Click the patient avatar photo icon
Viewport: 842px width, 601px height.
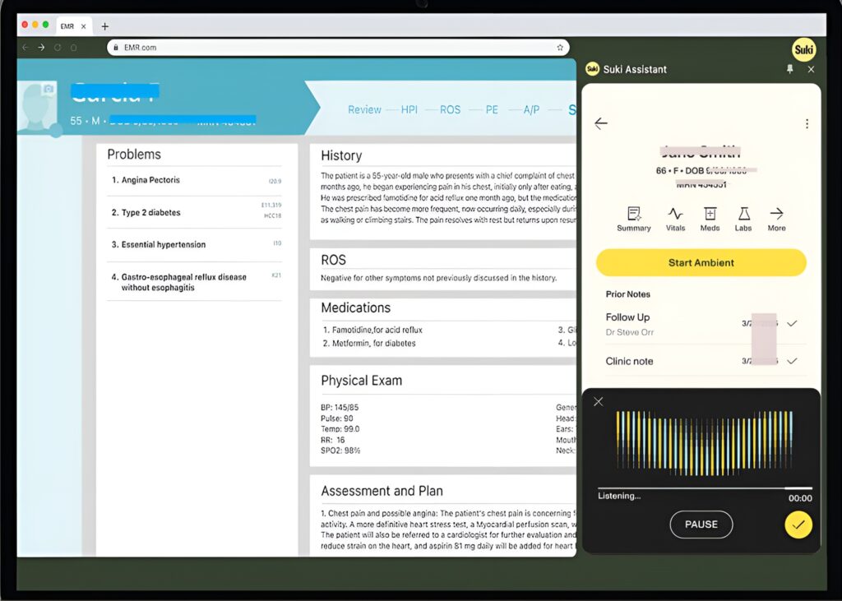pyautogui.click(x=36, y=106)
